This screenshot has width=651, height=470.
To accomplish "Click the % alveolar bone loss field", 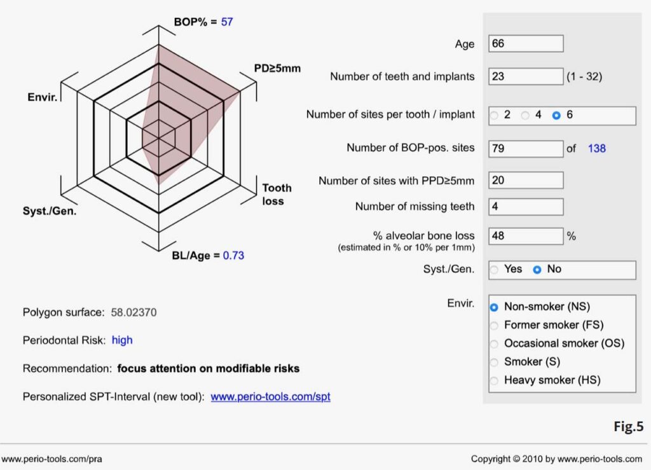I will (526, 236).
